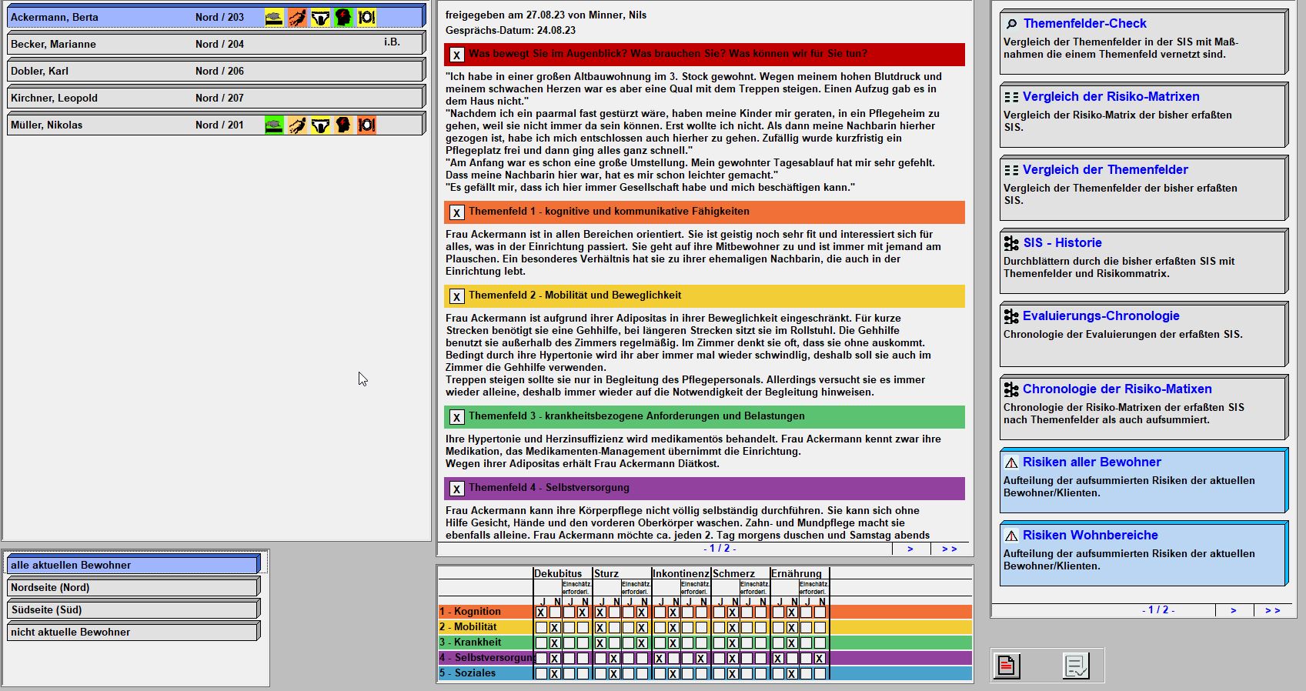
Task: Select the 'Nordseite (Nord)' filter
Action: pos(133,587)
